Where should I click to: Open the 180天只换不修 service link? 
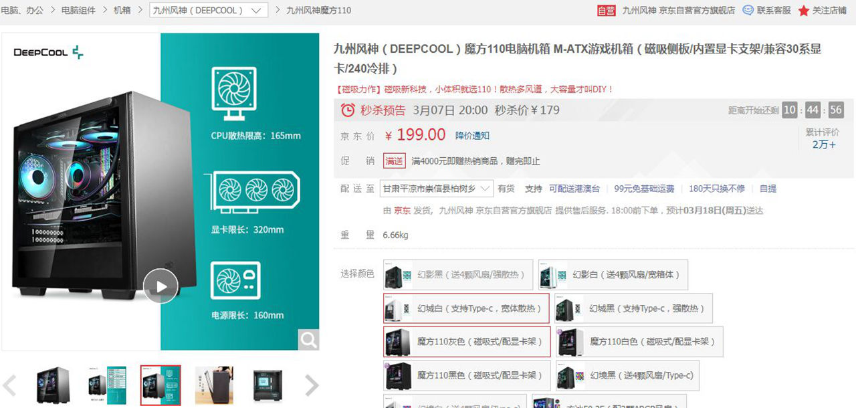click(718, 189)
